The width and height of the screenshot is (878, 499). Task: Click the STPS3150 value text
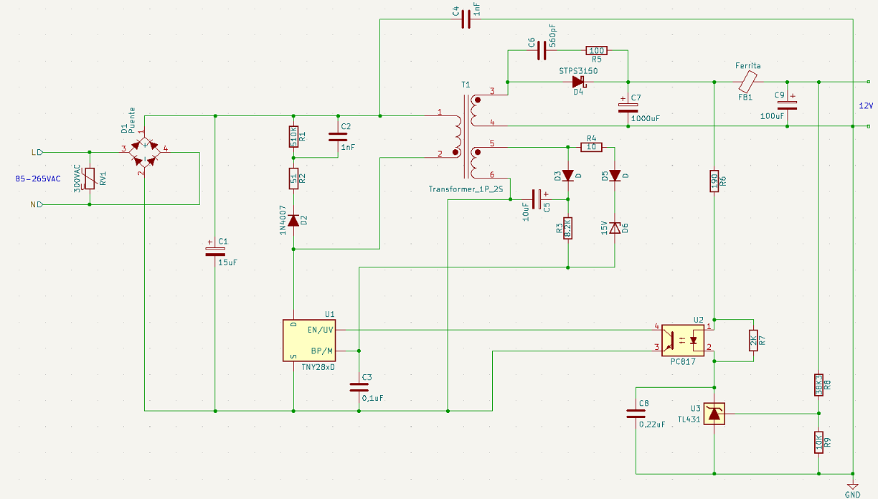coord(578,71)
